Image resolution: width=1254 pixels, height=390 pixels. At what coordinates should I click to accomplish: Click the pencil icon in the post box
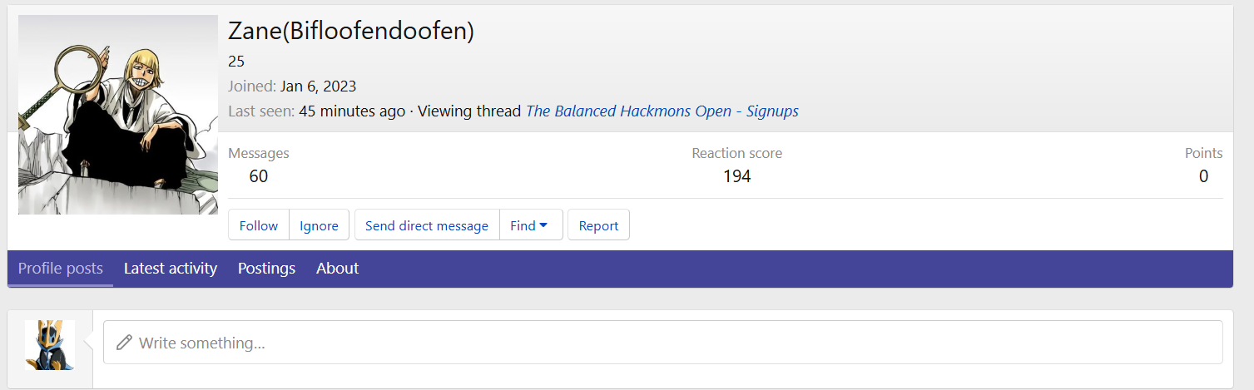124,343
